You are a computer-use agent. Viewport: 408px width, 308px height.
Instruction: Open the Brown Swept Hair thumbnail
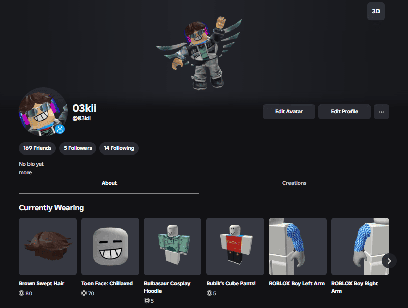(48, 247)
